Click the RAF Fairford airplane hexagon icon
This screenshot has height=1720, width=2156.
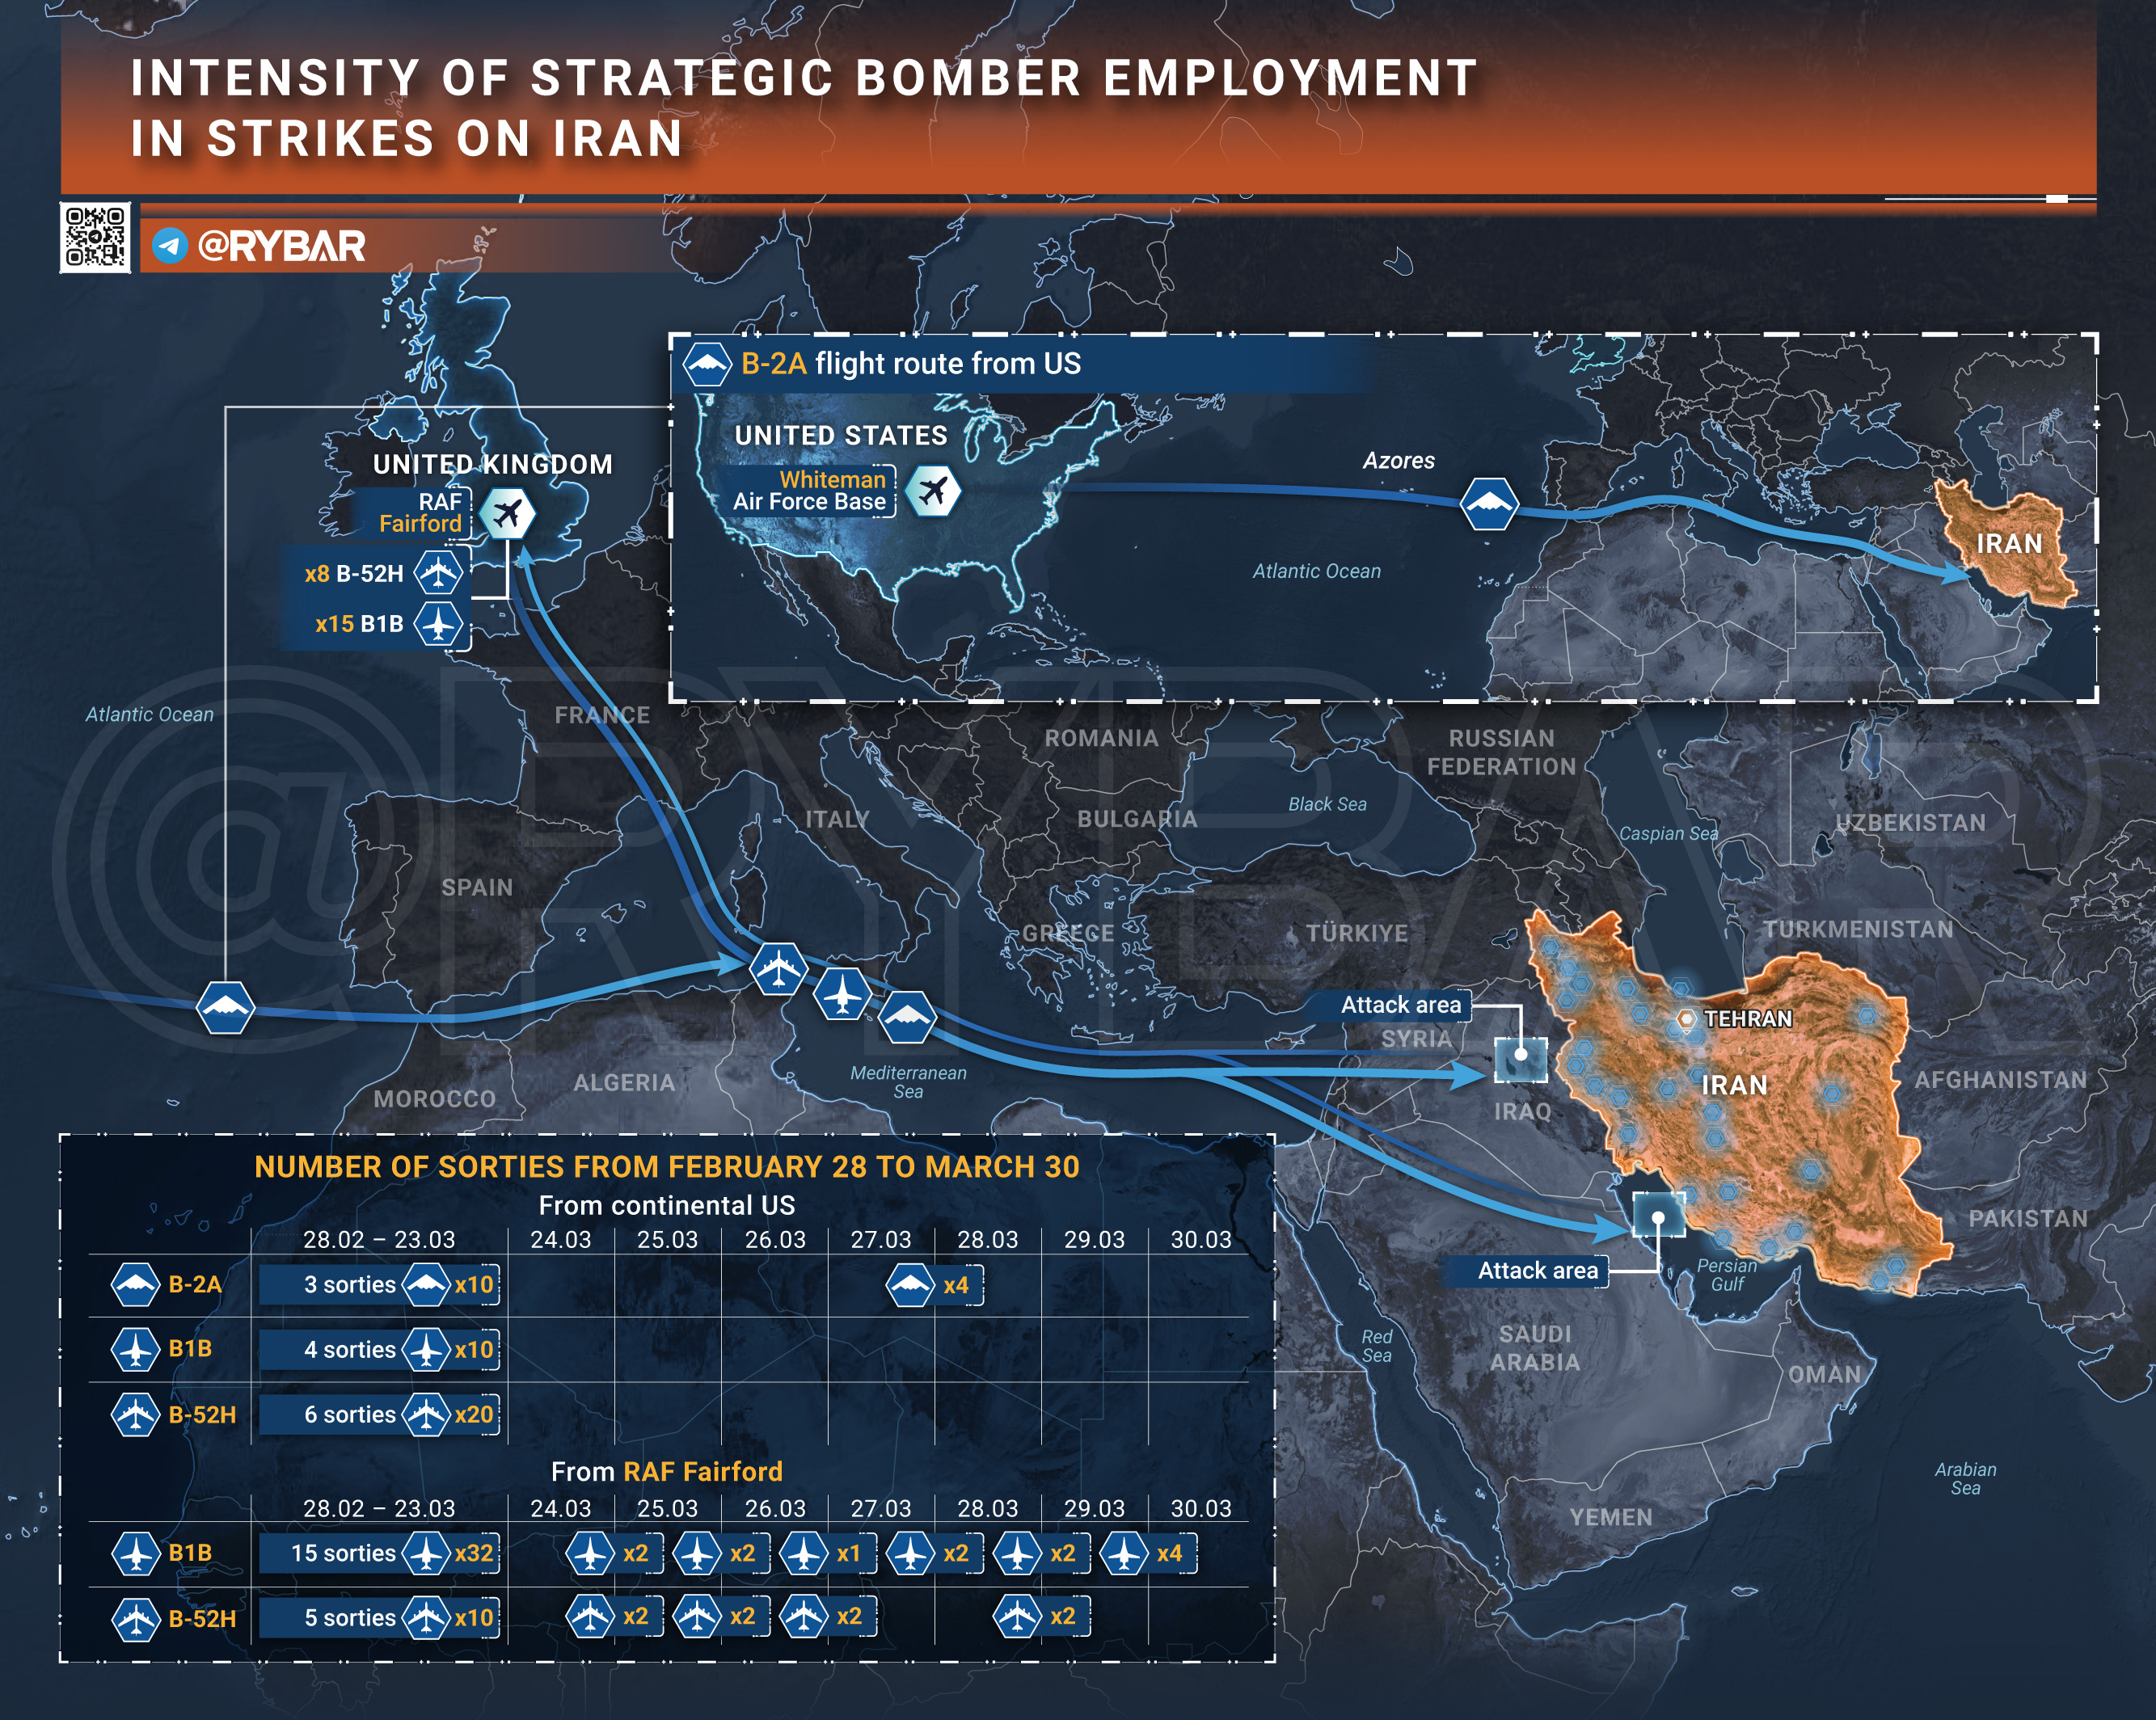(x=507, y=513)
